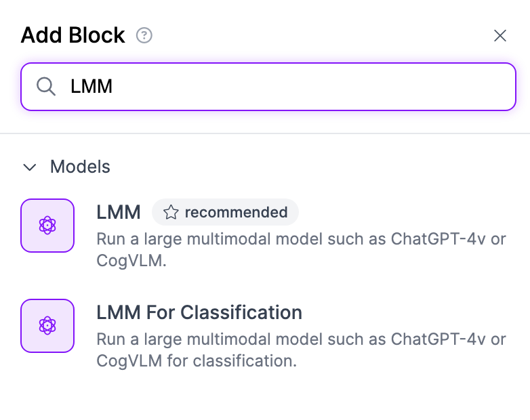Place cursor after LMM search text
Viewport: 530px width, 420px height.
tap(113, 87)
